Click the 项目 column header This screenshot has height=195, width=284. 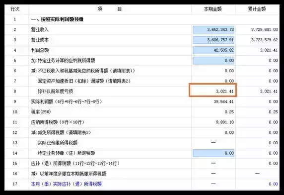(110, 9)
